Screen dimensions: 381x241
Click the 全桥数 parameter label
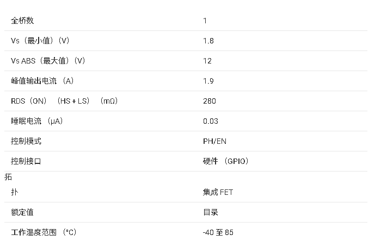(x=22, y=21)
